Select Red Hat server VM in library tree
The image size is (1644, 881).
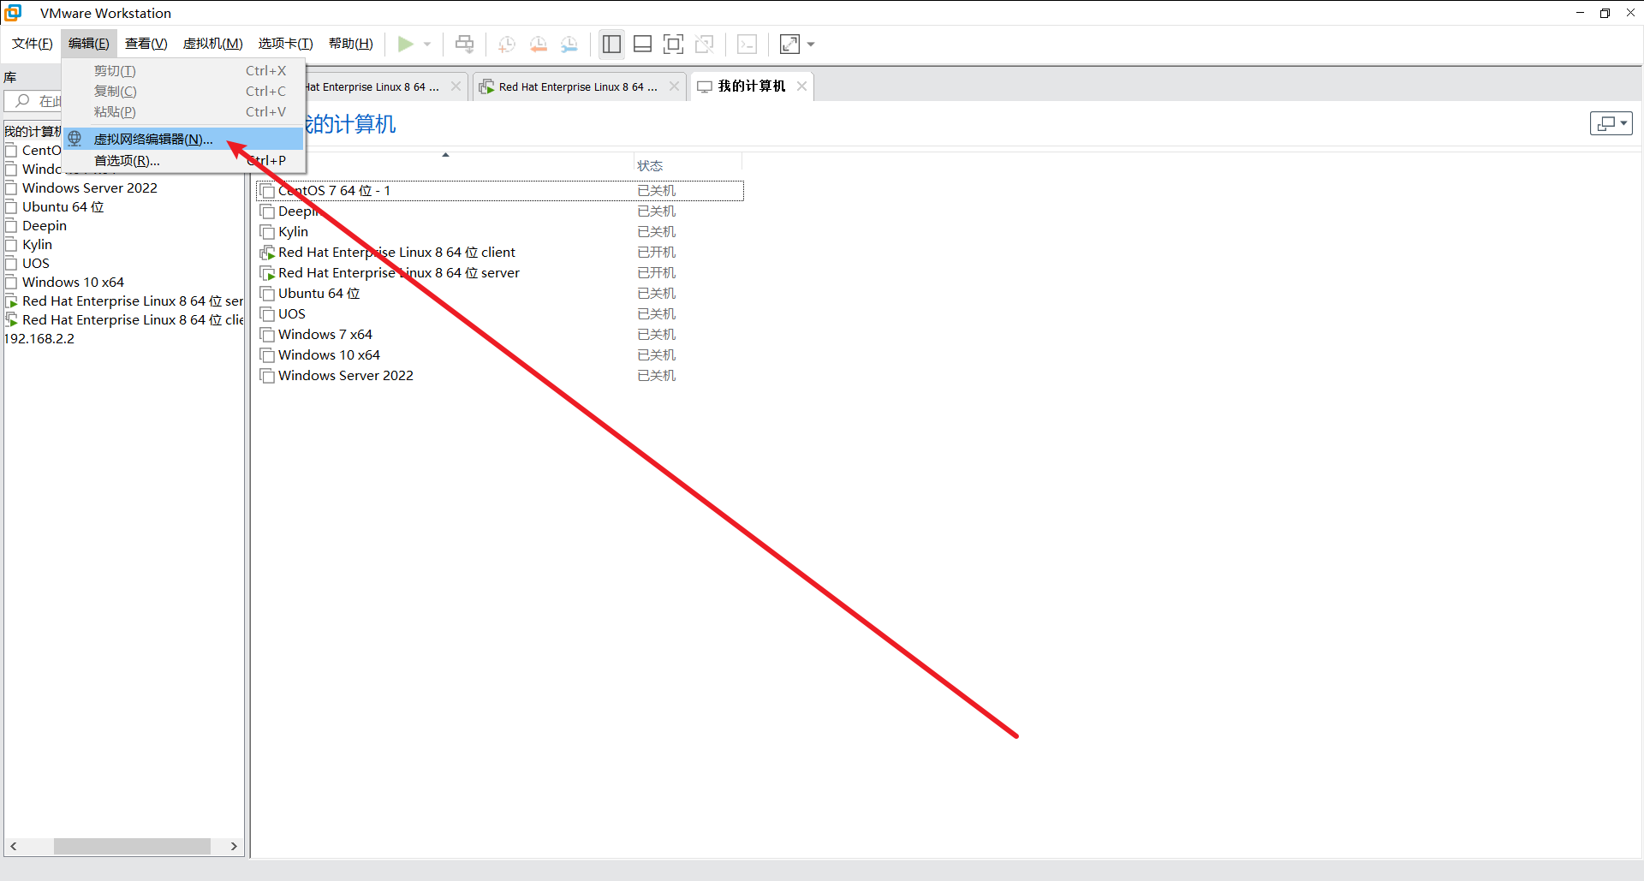point(133,301)
